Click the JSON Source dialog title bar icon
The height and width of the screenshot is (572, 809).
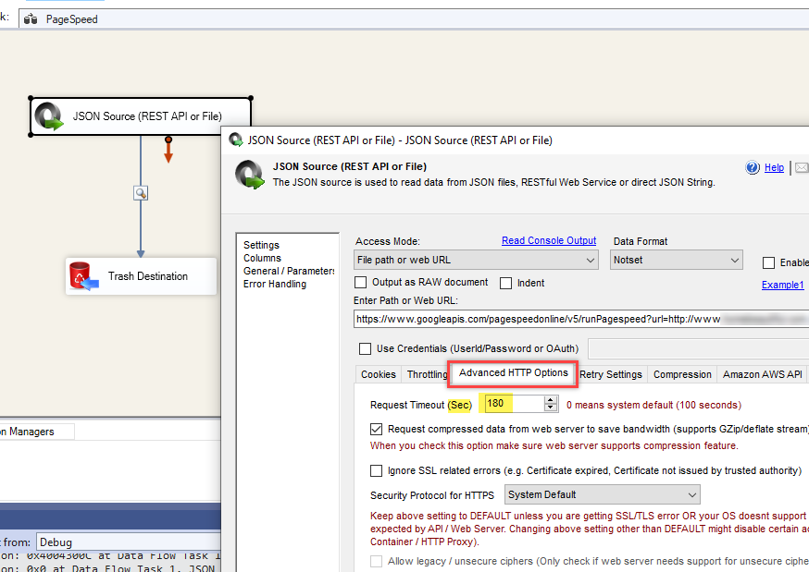tap(236, 140)
